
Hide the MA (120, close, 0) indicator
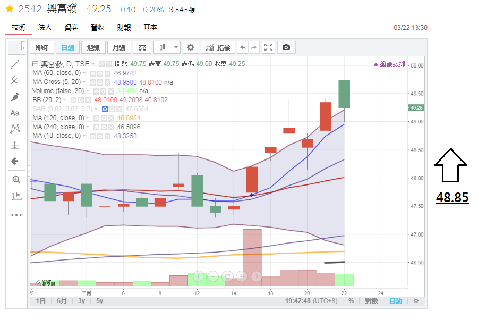(x=96, y=119)
